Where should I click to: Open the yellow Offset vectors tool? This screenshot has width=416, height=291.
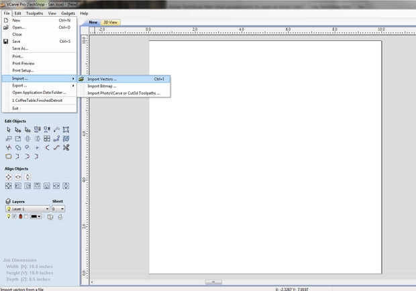point(9,156)
